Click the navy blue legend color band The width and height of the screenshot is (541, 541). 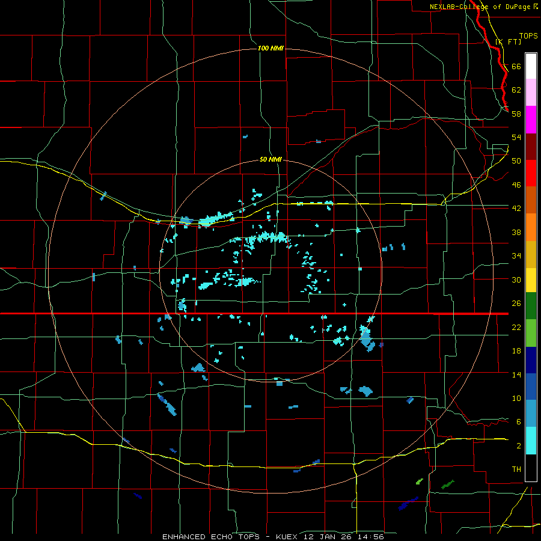click(x=531, y=360)
